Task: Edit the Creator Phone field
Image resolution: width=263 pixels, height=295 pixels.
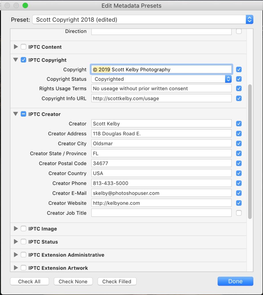Action: [161, 183]
